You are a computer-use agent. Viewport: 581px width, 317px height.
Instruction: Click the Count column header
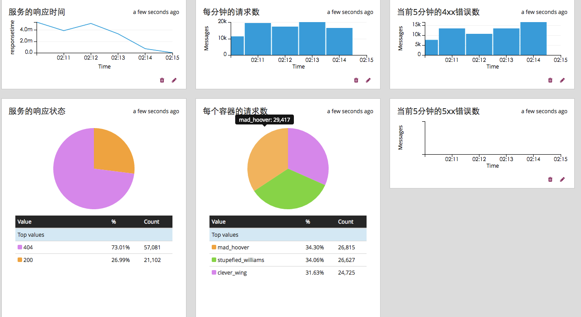[151, 221]
